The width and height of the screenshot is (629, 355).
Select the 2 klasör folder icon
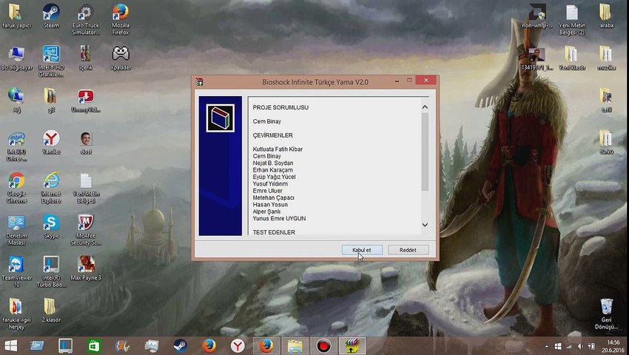51,311
